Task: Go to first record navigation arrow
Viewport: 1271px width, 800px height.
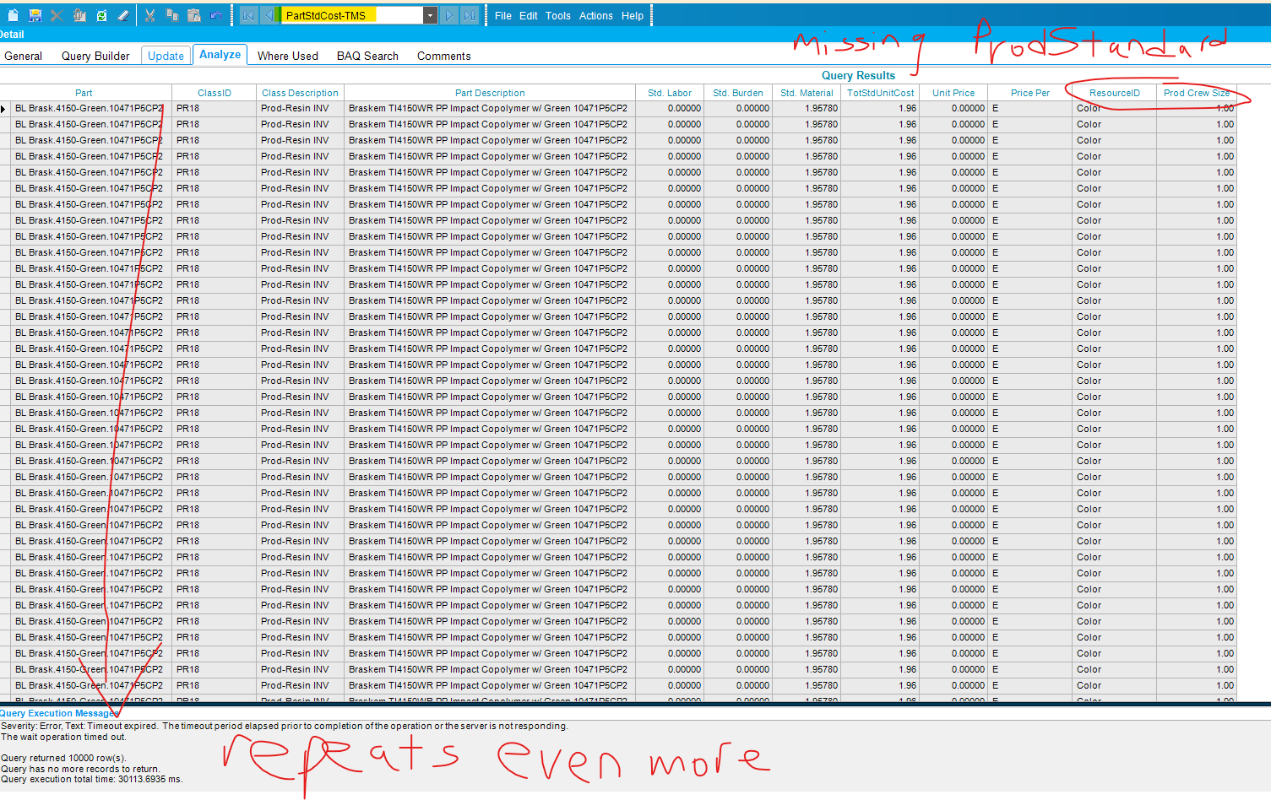Action: (x=248, y=15)
